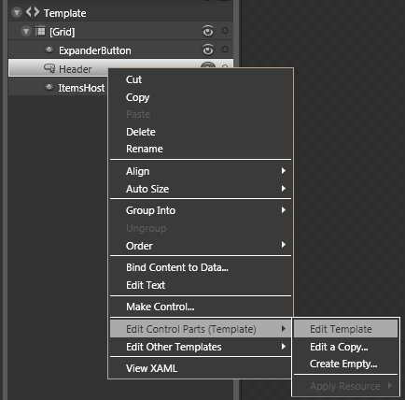
Task: Click the Template code brackets icon
Action: pyautogui.click(x=33, y=12)
